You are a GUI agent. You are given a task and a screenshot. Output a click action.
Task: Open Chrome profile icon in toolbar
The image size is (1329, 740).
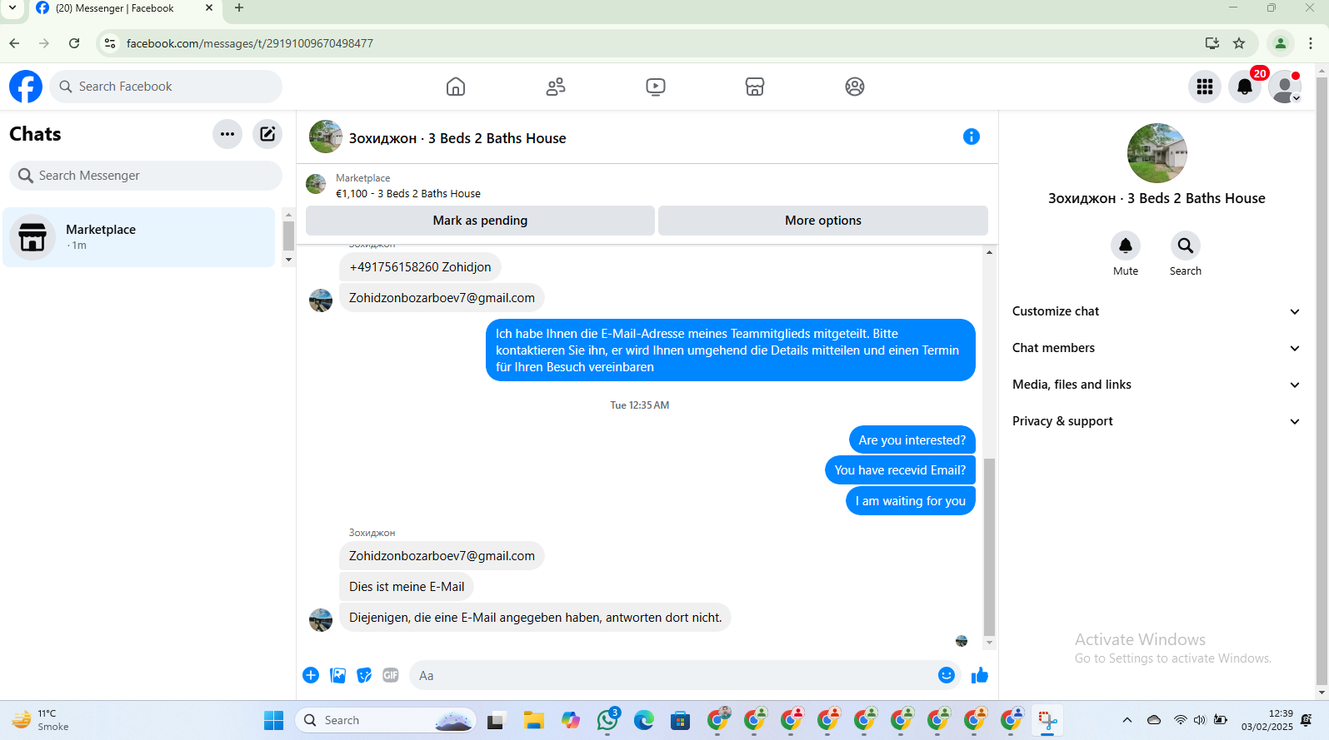pyautogui.click(x=1281, y=43)
